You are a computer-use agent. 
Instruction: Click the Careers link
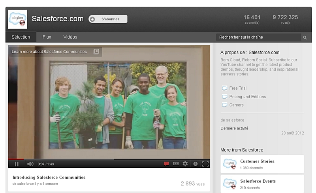pyautogui.click(x=236, y=105)
